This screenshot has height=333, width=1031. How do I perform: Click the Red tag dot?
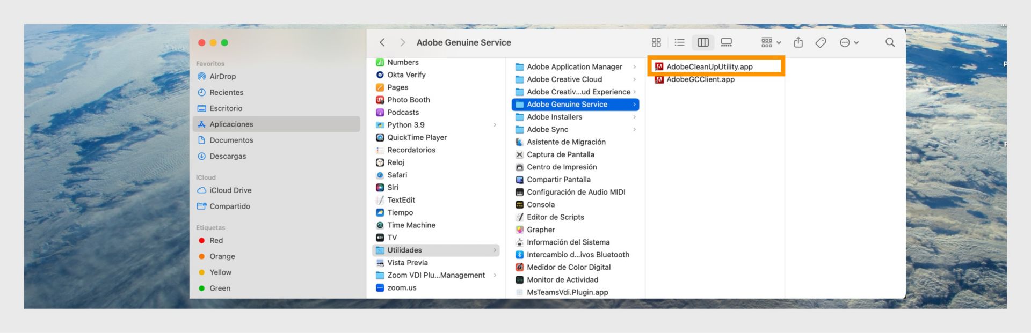tap(202, 241)
